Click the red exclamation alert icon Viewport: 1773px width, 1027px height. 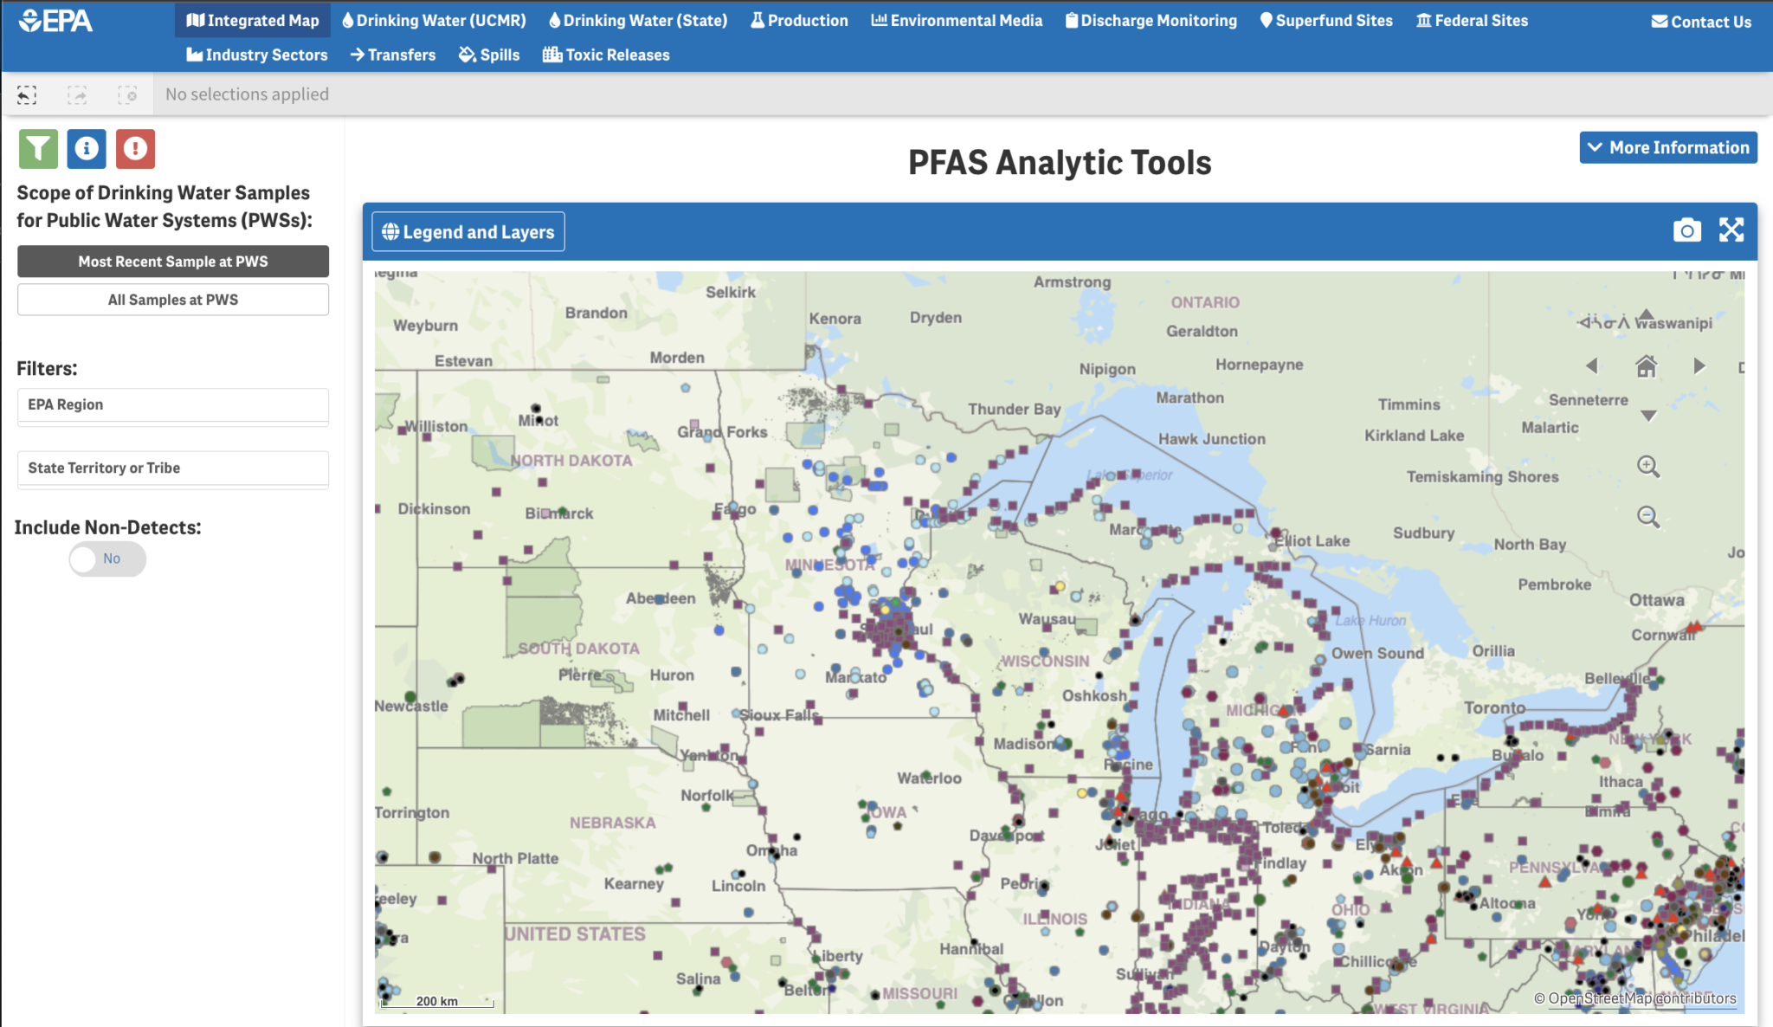click(135, 149)
